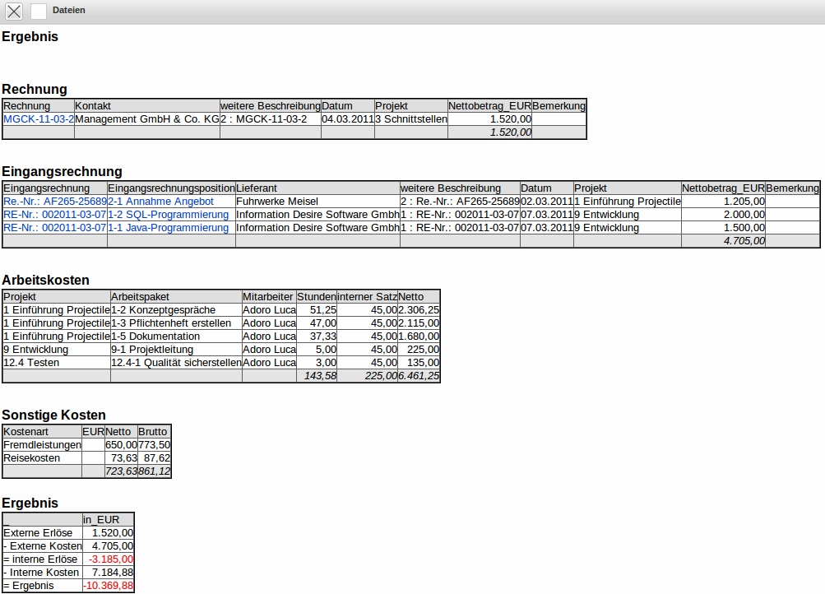Click the Arbeitspaket column header
825x594 pixels.
(x=141, y=297)
